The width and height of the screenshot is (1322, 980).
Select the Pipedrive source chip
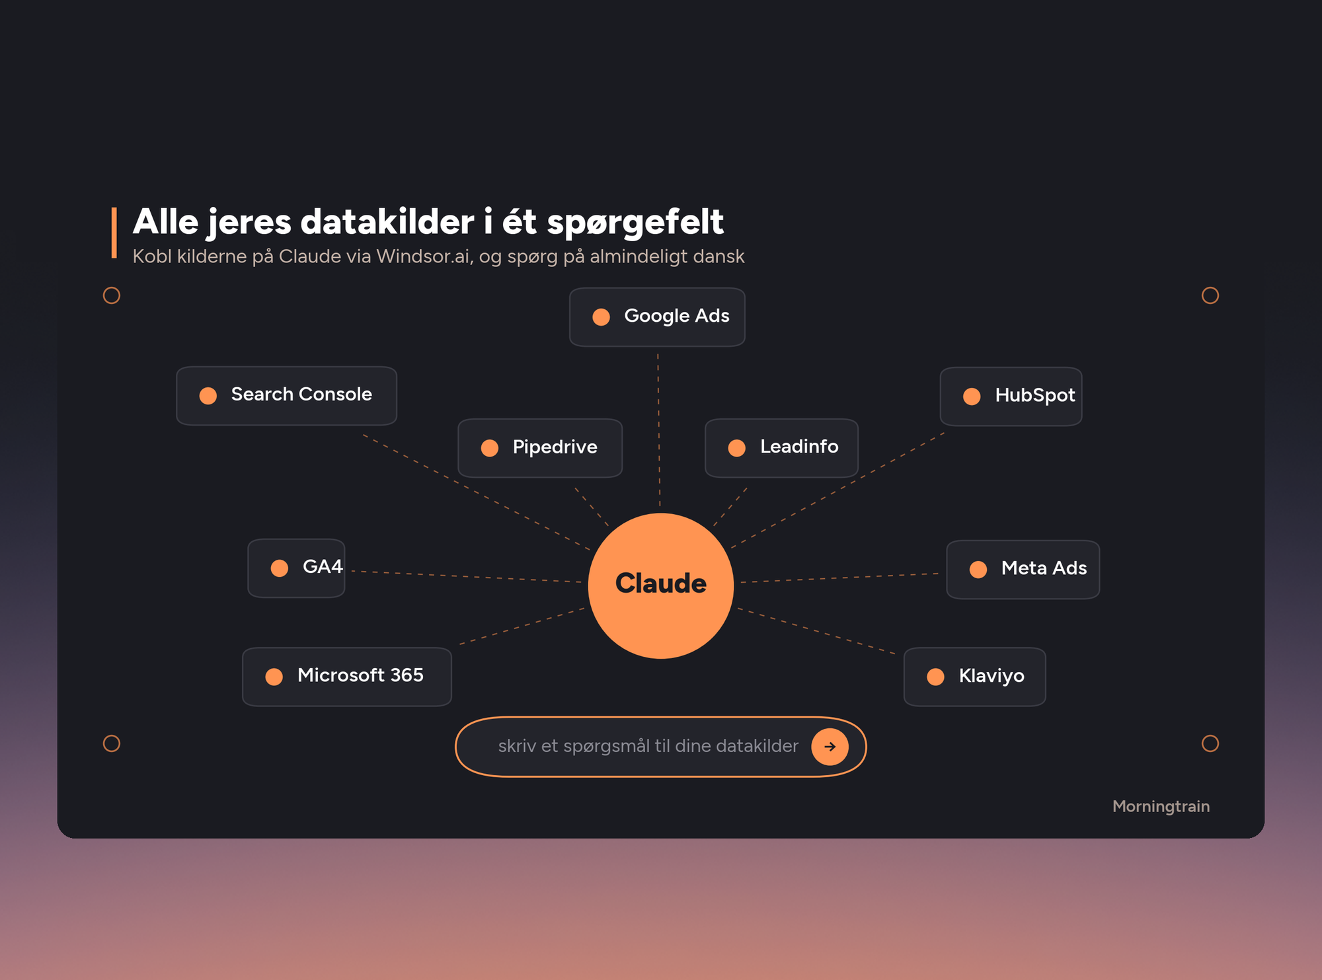pyautogui.click(x=540, y=448)
